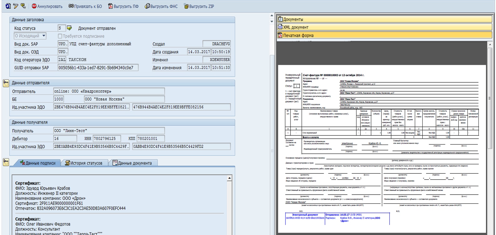Image resolution: width=496 pixels, height=235 pixels.
Task: Click the БЕ field with 1000
Action: 59,99
